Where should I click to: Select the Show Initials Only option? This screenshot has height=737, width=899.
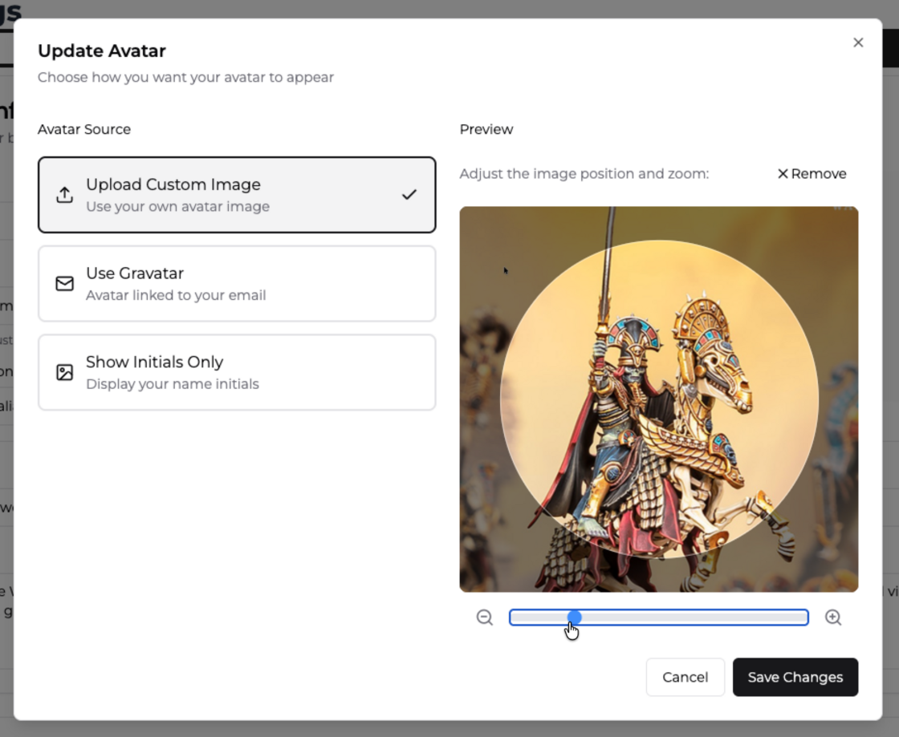tap(237, 371)
